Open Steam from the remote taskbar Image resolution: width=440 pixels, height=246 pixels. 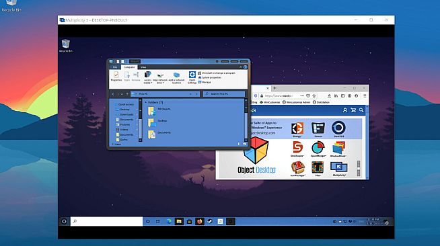click(210, 221)
